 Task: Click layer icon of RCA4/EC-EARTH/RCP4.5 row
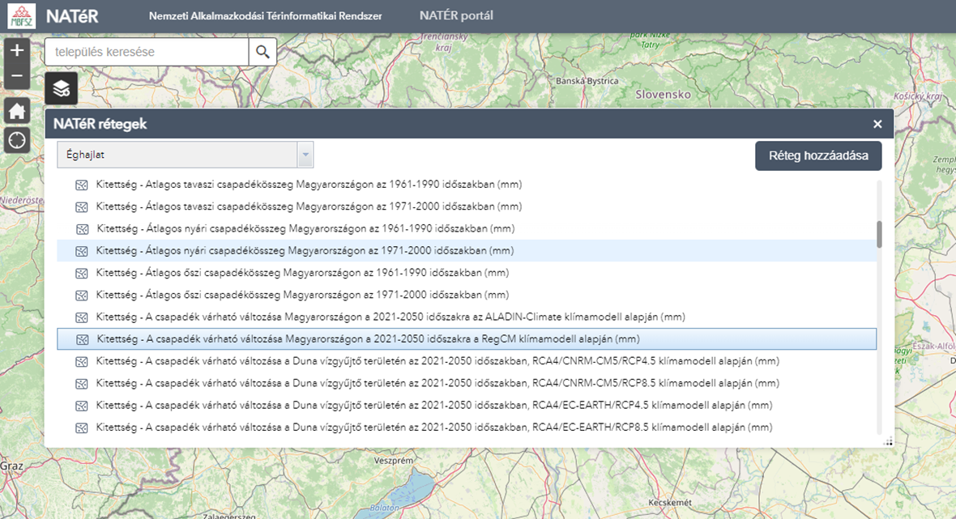point(81,406)
